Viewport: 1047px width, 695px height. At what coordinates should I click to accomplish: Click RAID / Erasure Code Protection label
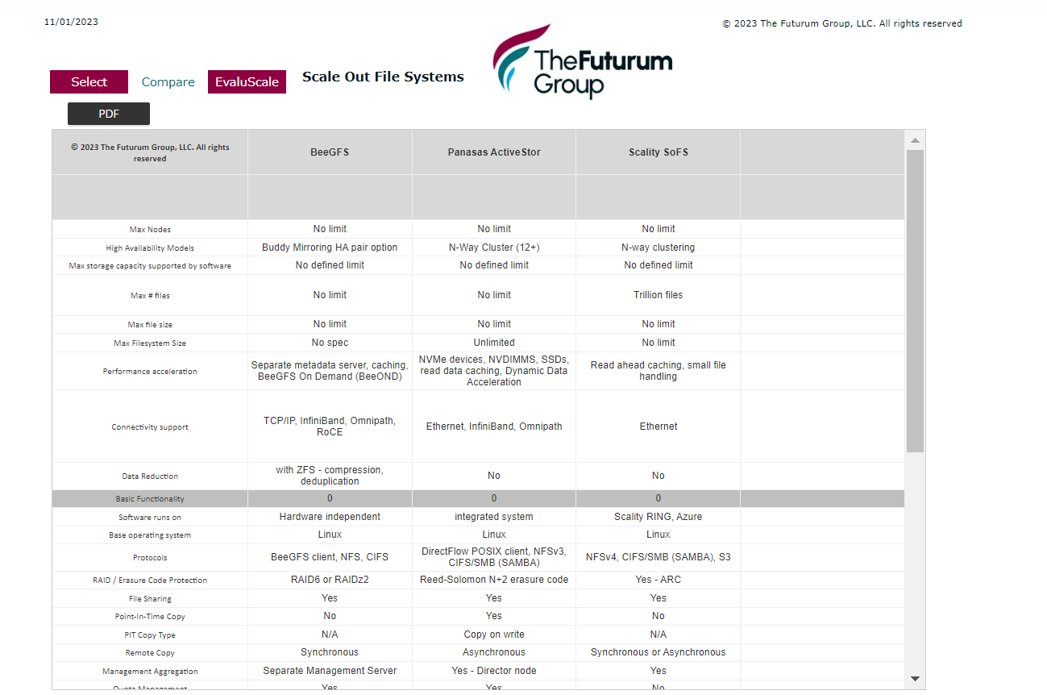150,581
